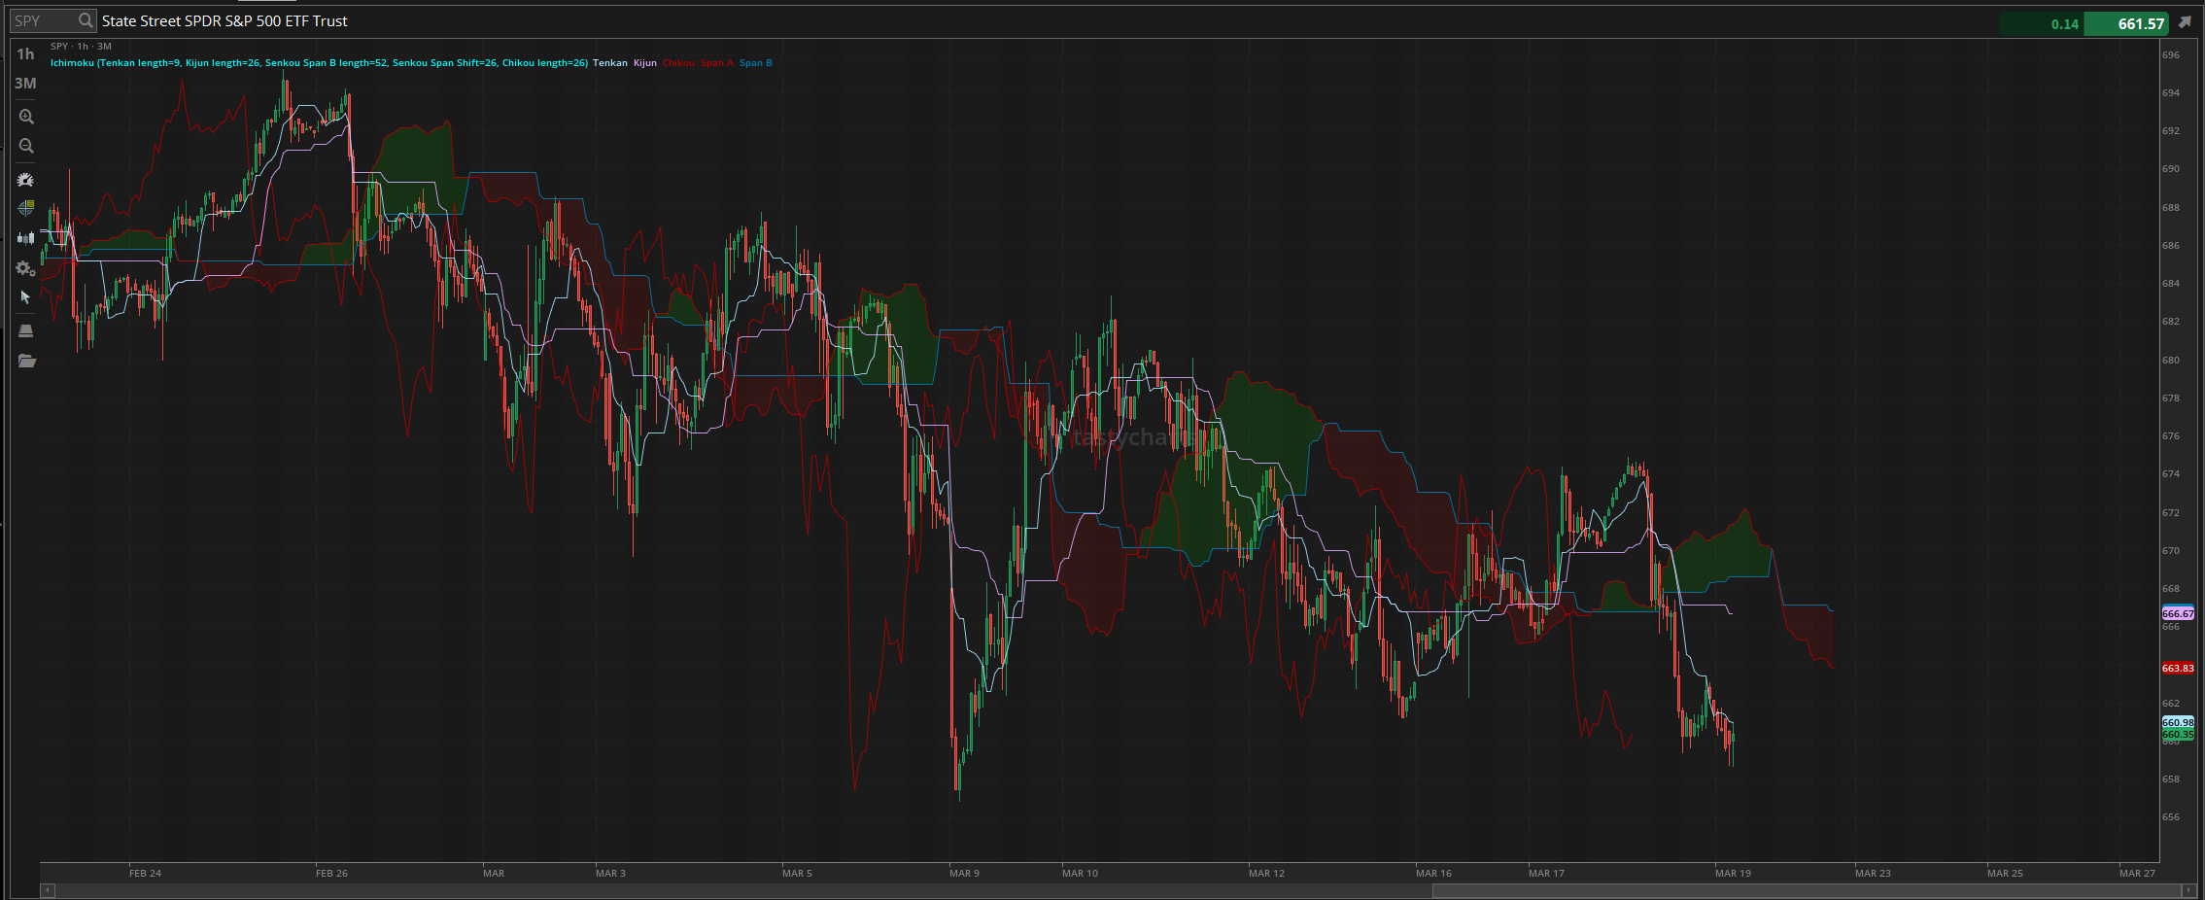Click the FEB 24 date axis label
Viewport: 2205px width, 900px height.
pyautogui.click(x=145, y=874)
